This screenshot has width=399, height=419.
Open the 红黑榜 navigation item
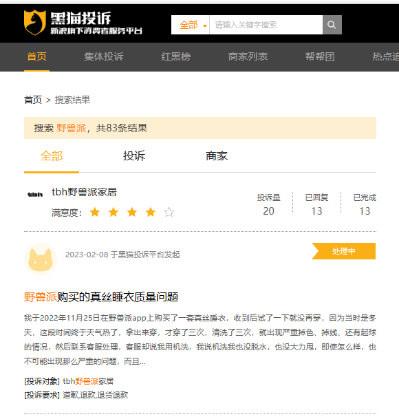[x=175, y=56]
